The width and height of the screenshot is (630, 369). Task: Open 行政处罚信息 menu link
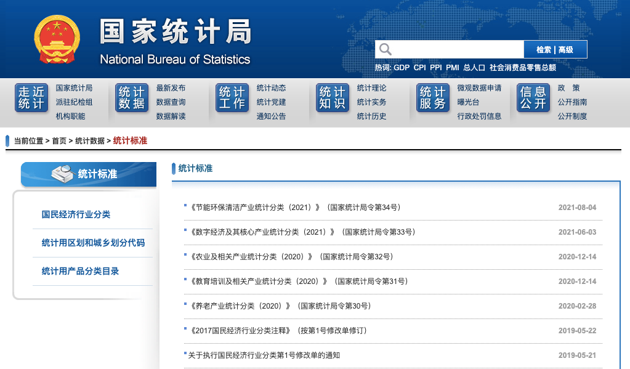point(479,116)
